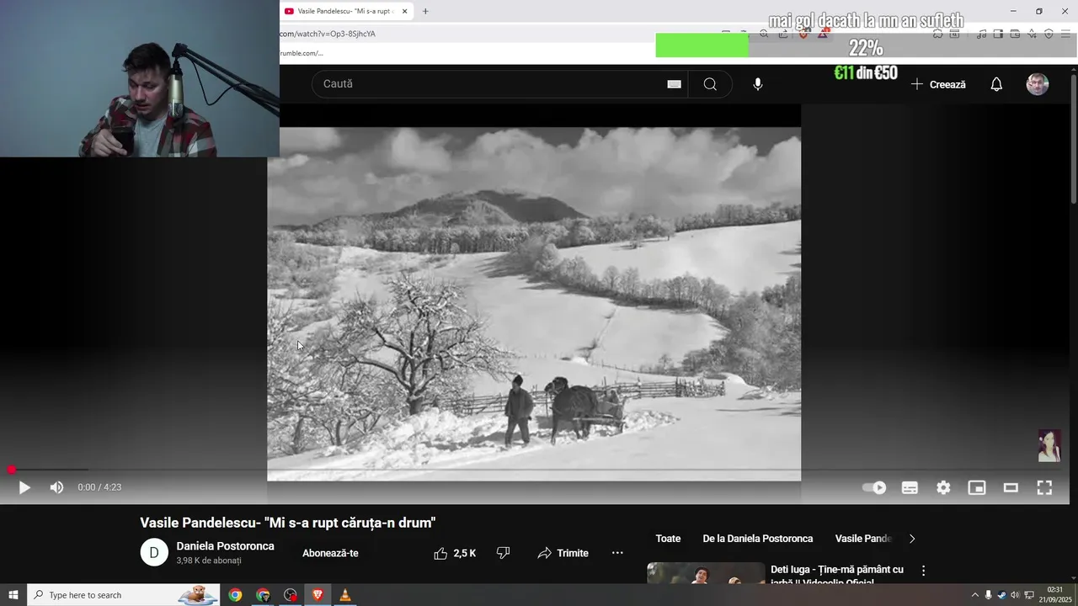Click the red progress bar scrubber
1078x606 pixels.
[11, 470]
